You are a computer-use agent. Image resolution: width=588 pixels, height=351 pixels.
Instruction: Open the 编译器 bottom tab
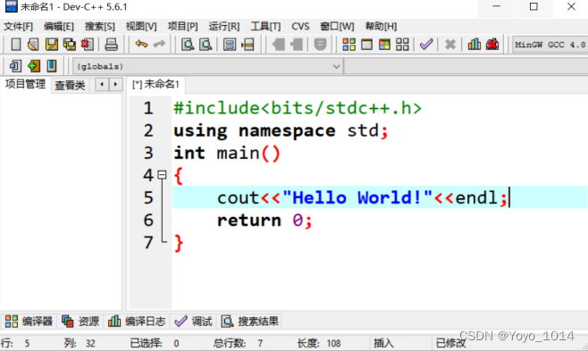tap(29, 322)
